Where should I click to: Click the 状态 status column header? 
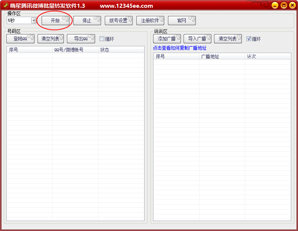[x=121, y=50]
